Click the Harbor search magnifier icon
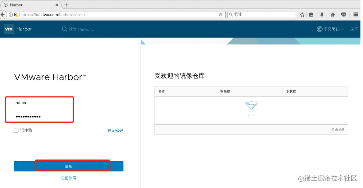 tap(64, 29)
